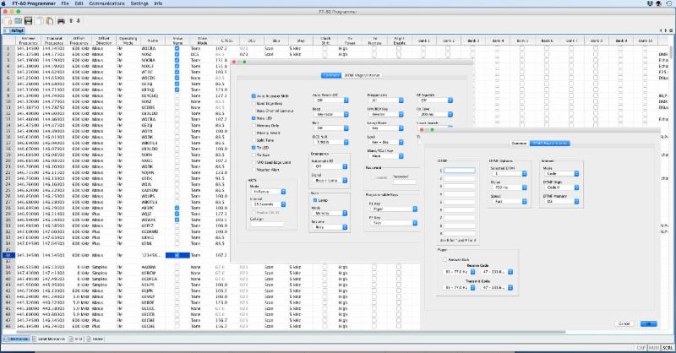Switch to the Common tab in left dialog
676x353 pixels.
(331, 75)
